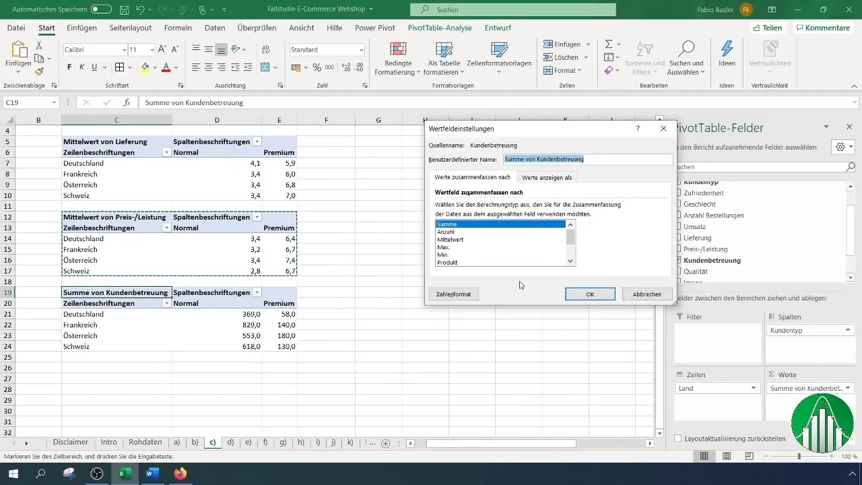Click the AutoSum sigma icon
This screenshot has height=485, width=862.
608,44
